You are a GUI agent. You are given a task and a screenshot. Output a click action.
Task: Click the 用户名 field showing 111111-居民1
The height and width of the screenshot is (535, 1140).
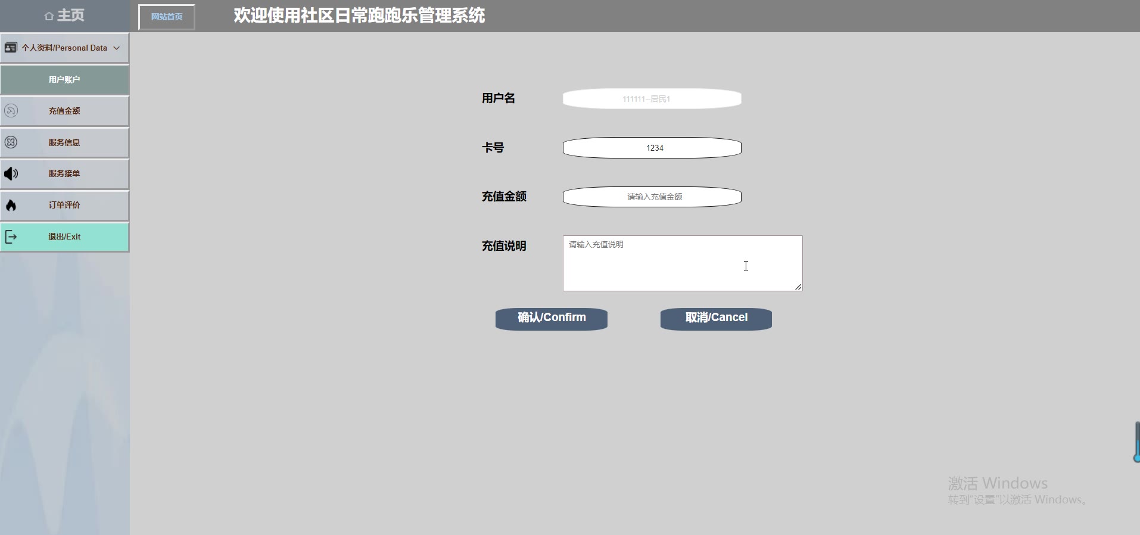652,99
